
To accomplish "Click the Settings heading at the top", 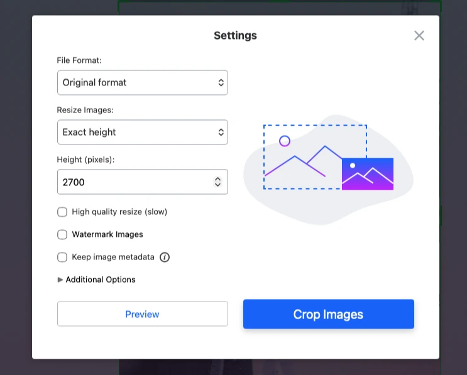I will (235, 36).
